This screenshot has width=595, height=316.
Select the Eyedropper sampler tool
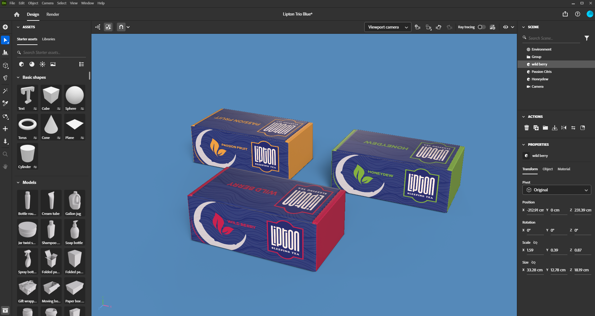click(x=5, y=103)
